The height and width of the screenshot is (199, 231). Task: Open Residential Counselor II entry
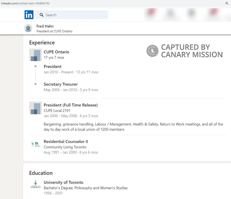pos(66,141)
